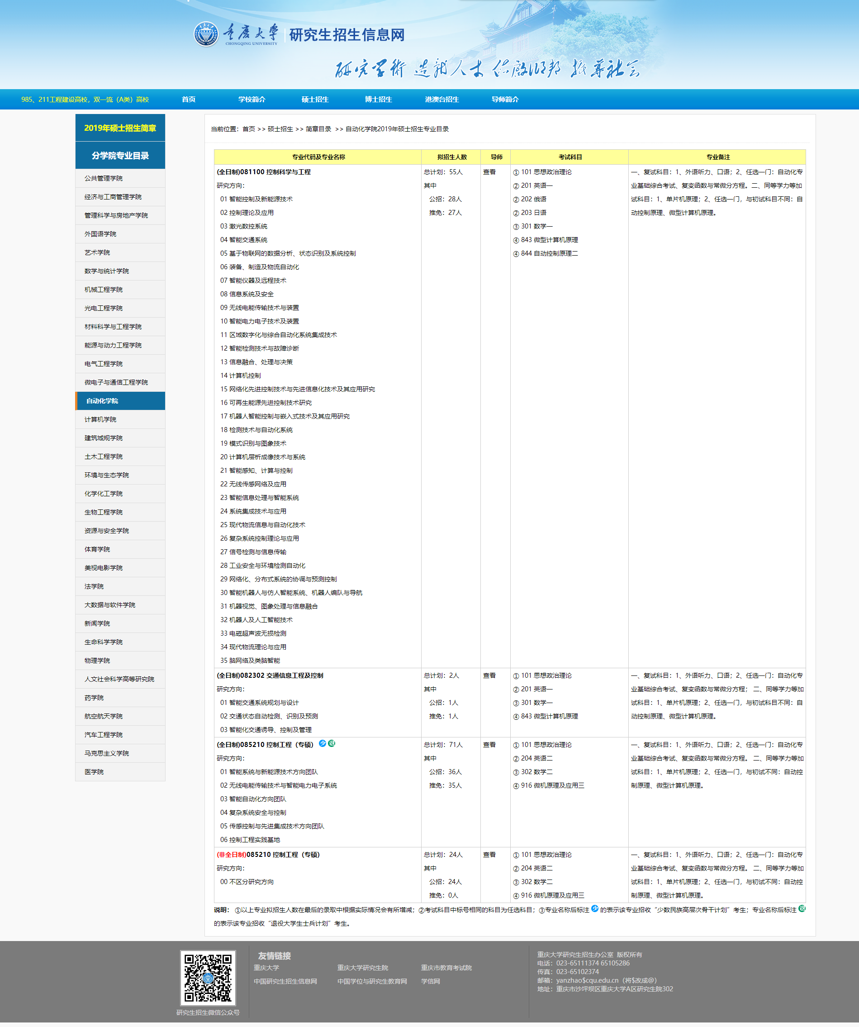Select 资源与安全学院 in the sidebar
859x1027 pixels.
point(120,531)
